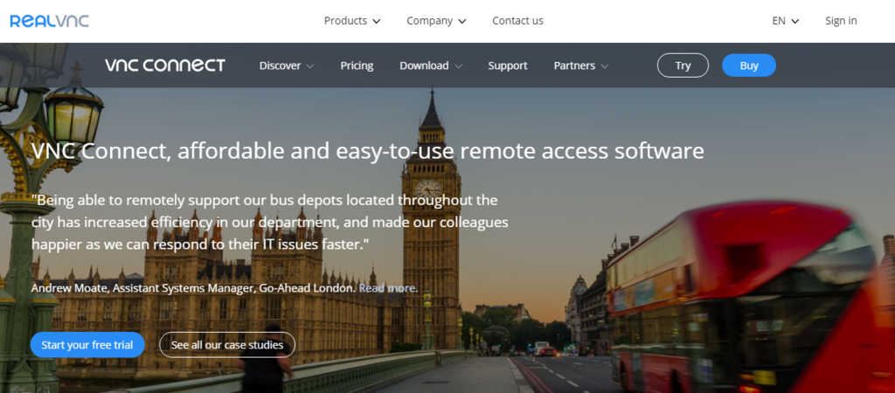895x393 pixels.
Task: Open the Contact us page
Action: [517, 21]
